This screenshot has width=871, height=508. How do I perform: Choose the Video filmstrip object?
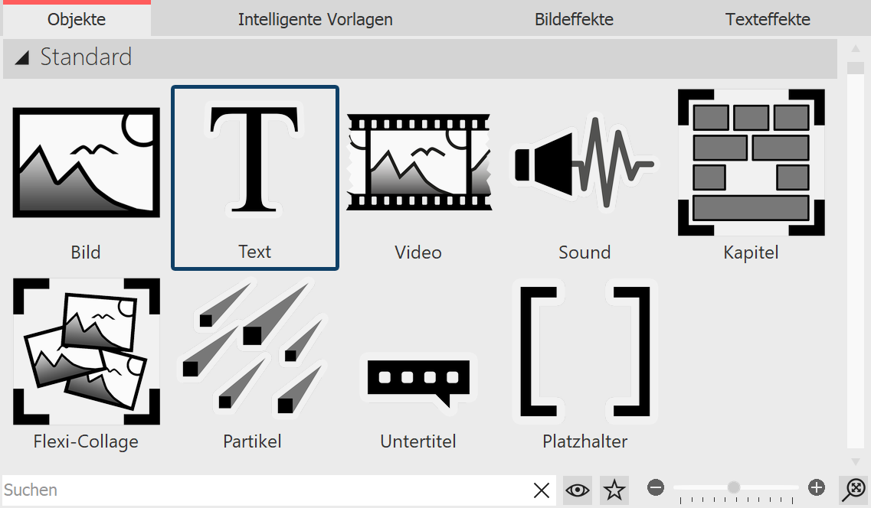coord(418,162)
